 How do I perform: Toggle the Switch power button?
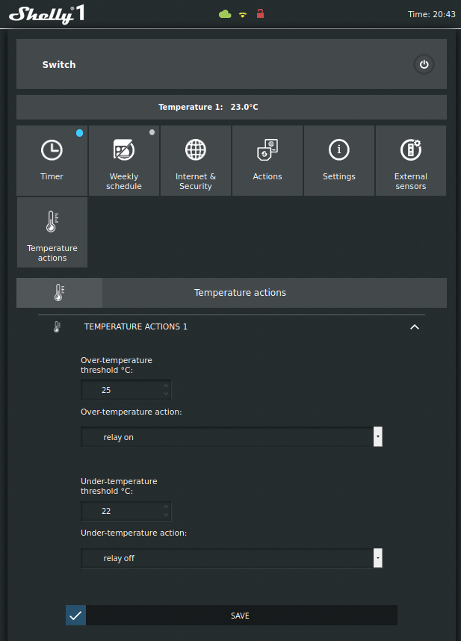tap(424, 65)
